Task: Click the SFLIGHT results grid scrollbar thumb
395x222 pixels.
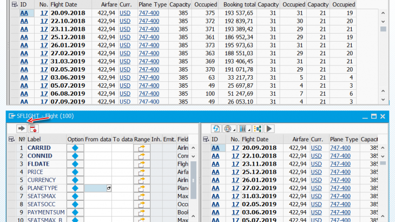Action: (383, 164)
